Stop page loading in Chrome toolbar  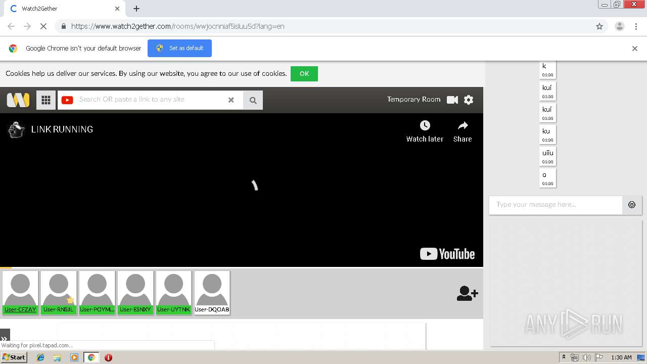click(x=43, y=26)
